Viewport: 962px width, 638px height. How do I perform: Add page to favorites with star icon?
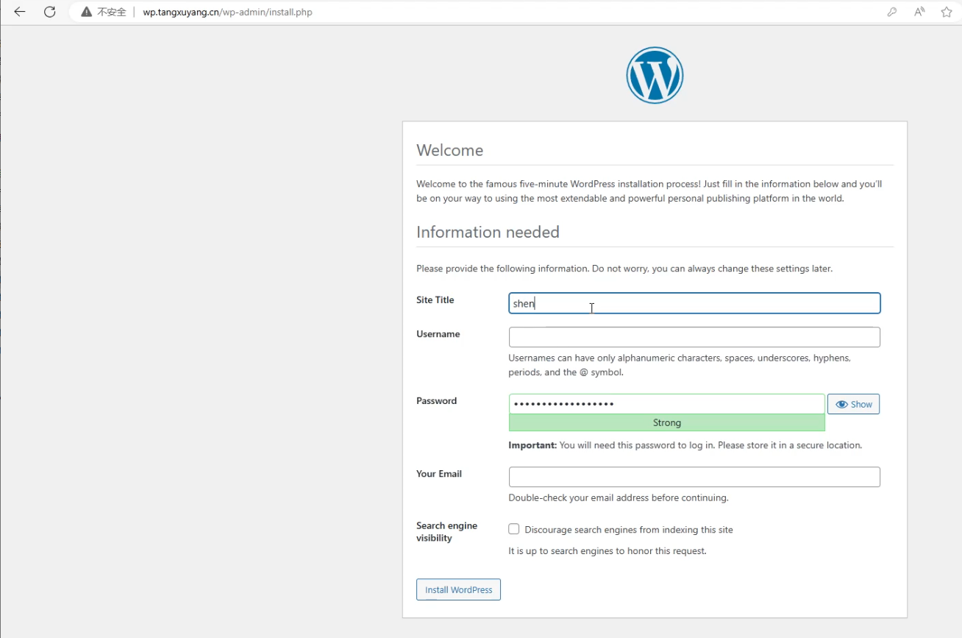[x=947, y=12]
